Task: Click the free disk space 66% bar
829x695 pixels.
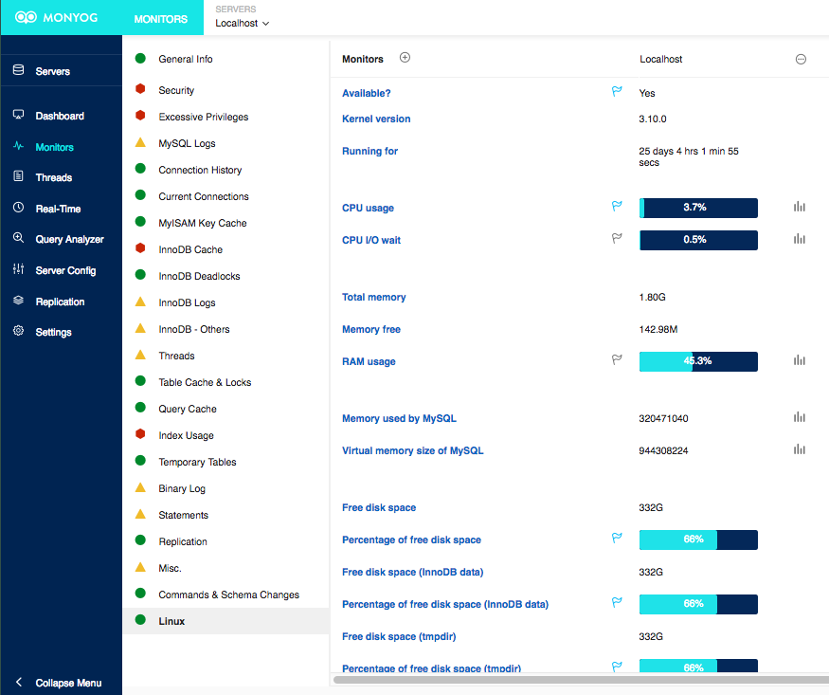Action: 698,540
